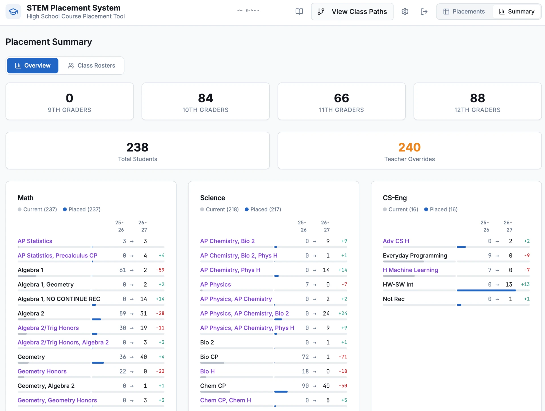This screenshot has height=411, width=545.
Task: Open the book documentation icon
Action: point(299,12)
